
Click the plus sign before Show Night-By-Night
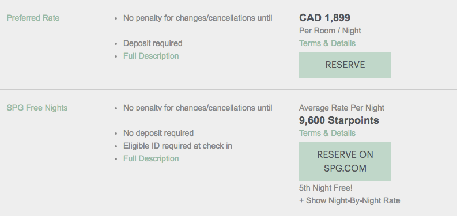(x=301, y=201)
